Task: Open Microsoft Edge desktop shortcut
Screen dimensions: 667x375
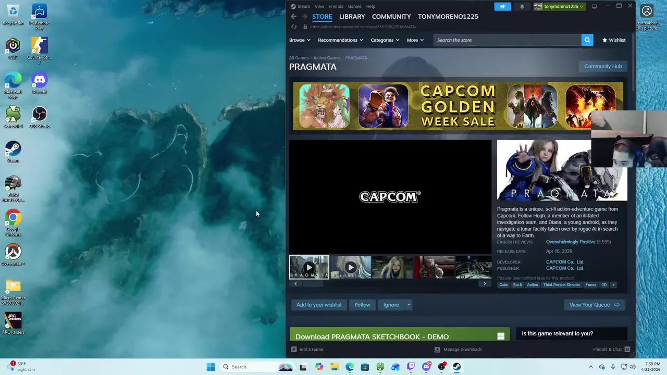Action: point(13,85)
